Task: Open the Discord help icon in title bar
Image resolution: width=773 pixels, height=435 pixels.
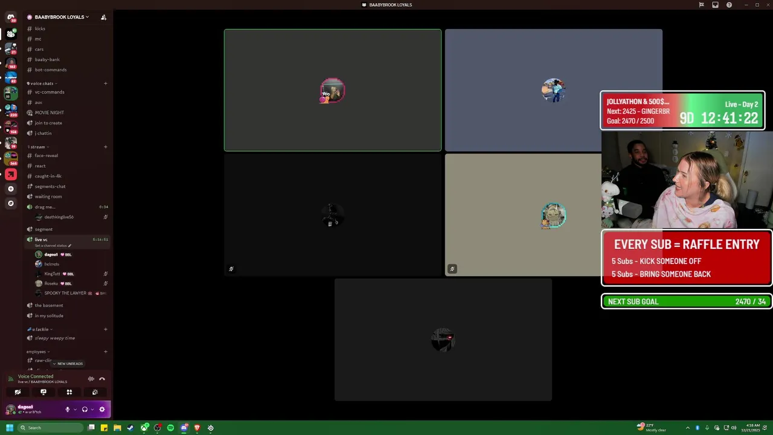Action: pyautogui.click(x=729, y=5)
